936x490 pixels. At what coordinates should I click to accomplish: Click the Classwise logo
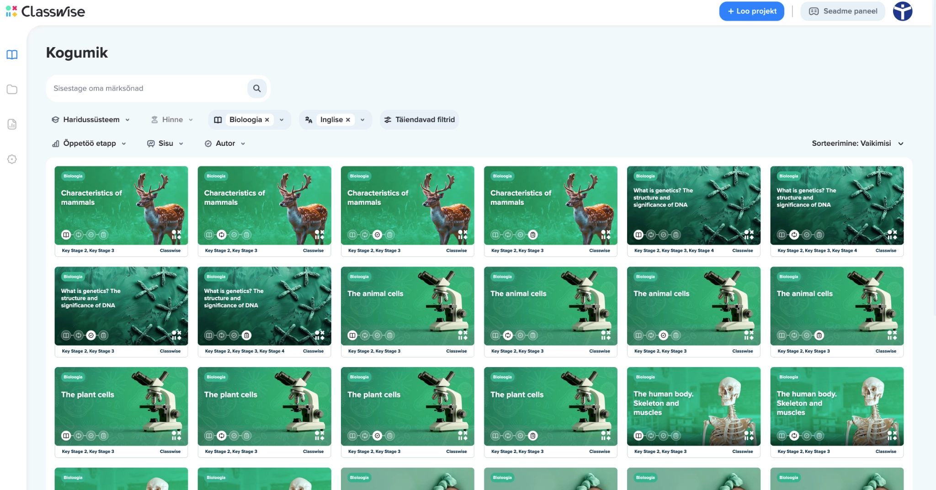pyautogui.click(x=46, y=11)
